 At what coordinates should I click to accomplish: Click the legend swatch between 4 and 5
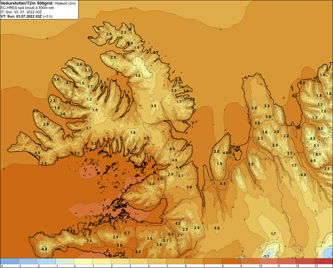point(157,261)
